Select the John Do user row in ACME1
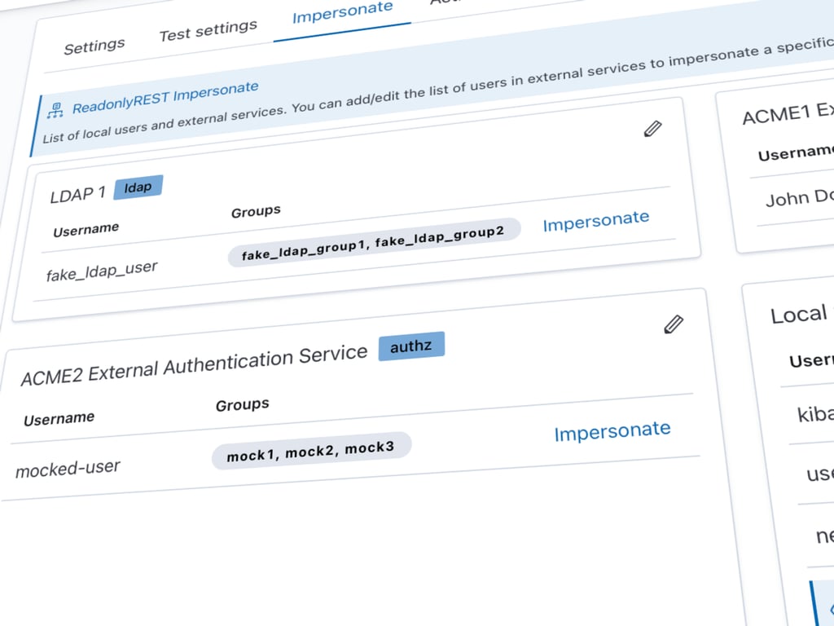The height and width of the screenshot is (626, 834). pyautogui.click(x=798, y=198)
